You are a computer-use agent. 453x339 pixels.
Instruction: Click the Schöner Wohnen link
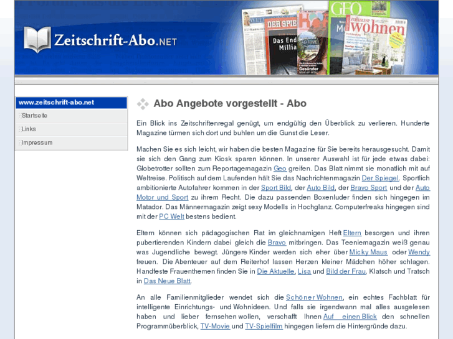pos(314,297)
